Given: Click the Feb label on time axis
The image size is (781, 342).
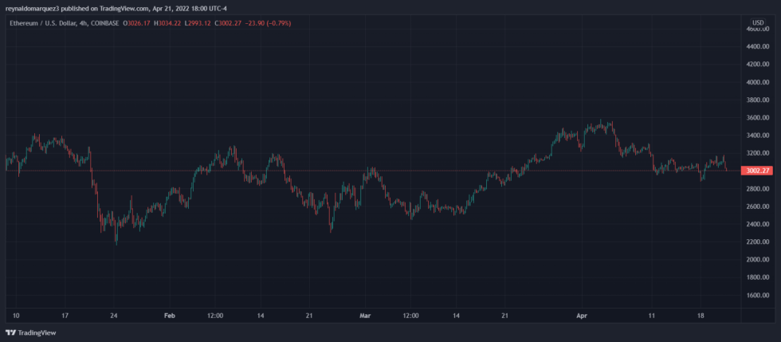Looking at the screenshot, I should click(171, 316).
